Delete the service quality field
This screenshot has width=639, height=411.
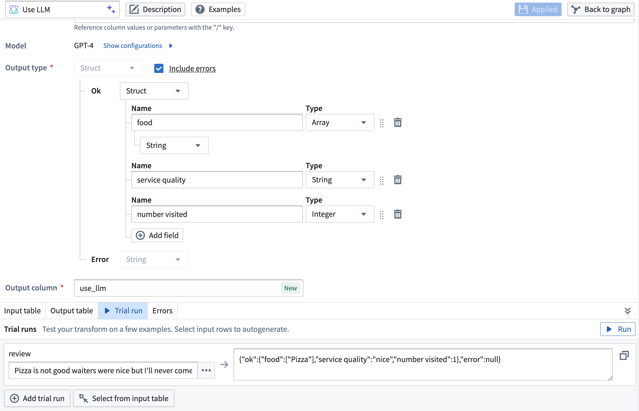click(x=398, y=180)
